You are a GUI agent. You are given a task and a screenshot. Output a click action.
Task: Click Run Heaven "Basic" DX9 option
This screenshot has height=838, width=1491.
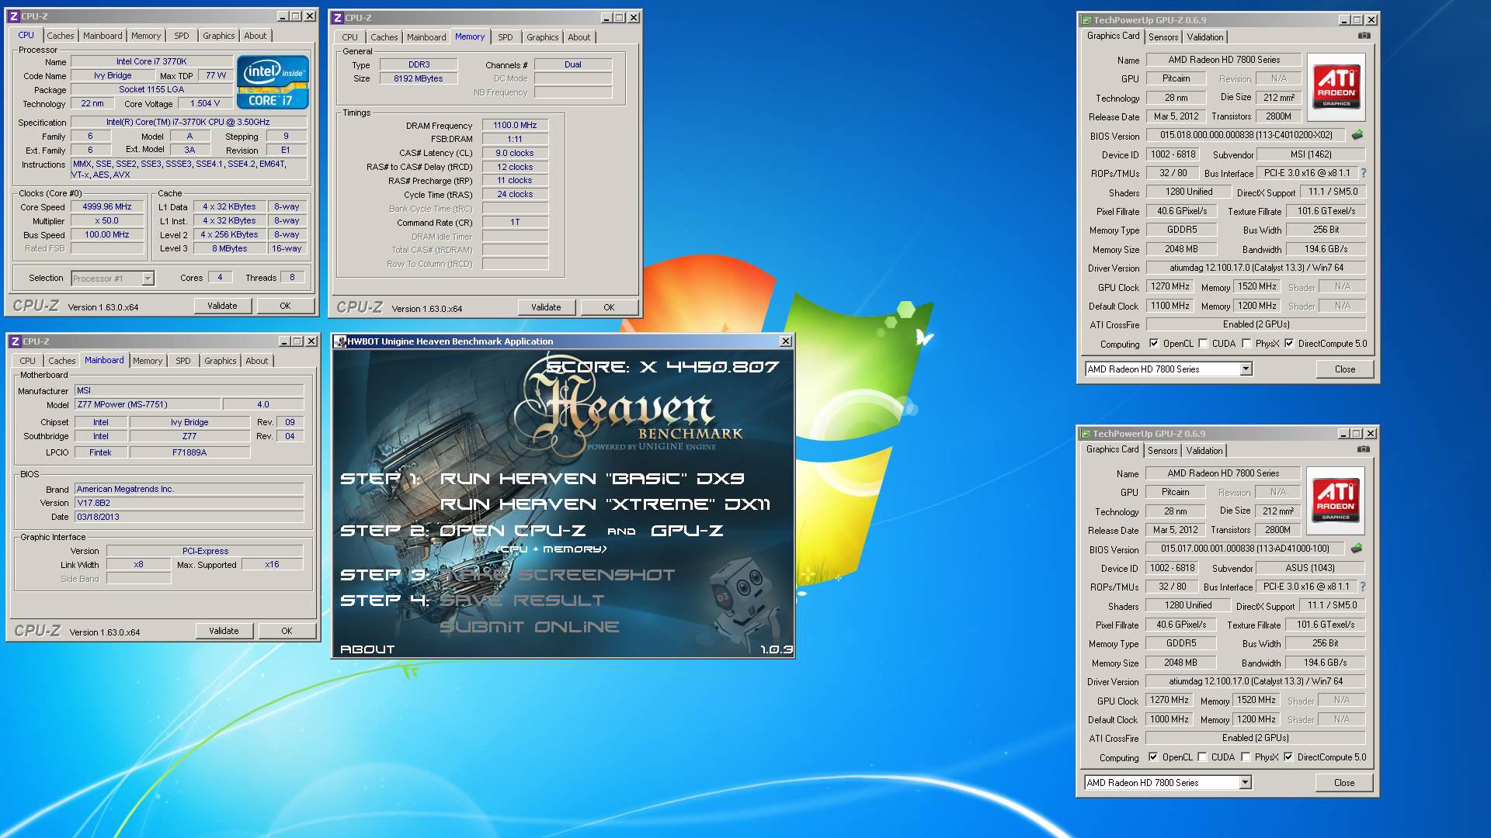[x=593, y=479]
